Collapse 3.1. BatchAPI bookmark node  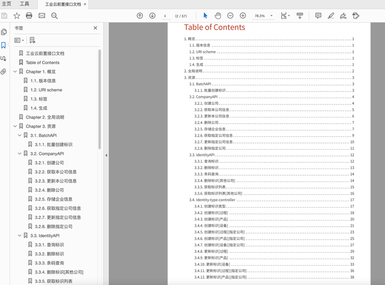[20, 135]
